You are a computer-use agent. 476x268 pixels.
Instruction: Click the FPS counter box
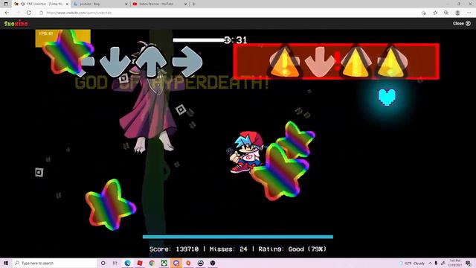tap(62, 38)
